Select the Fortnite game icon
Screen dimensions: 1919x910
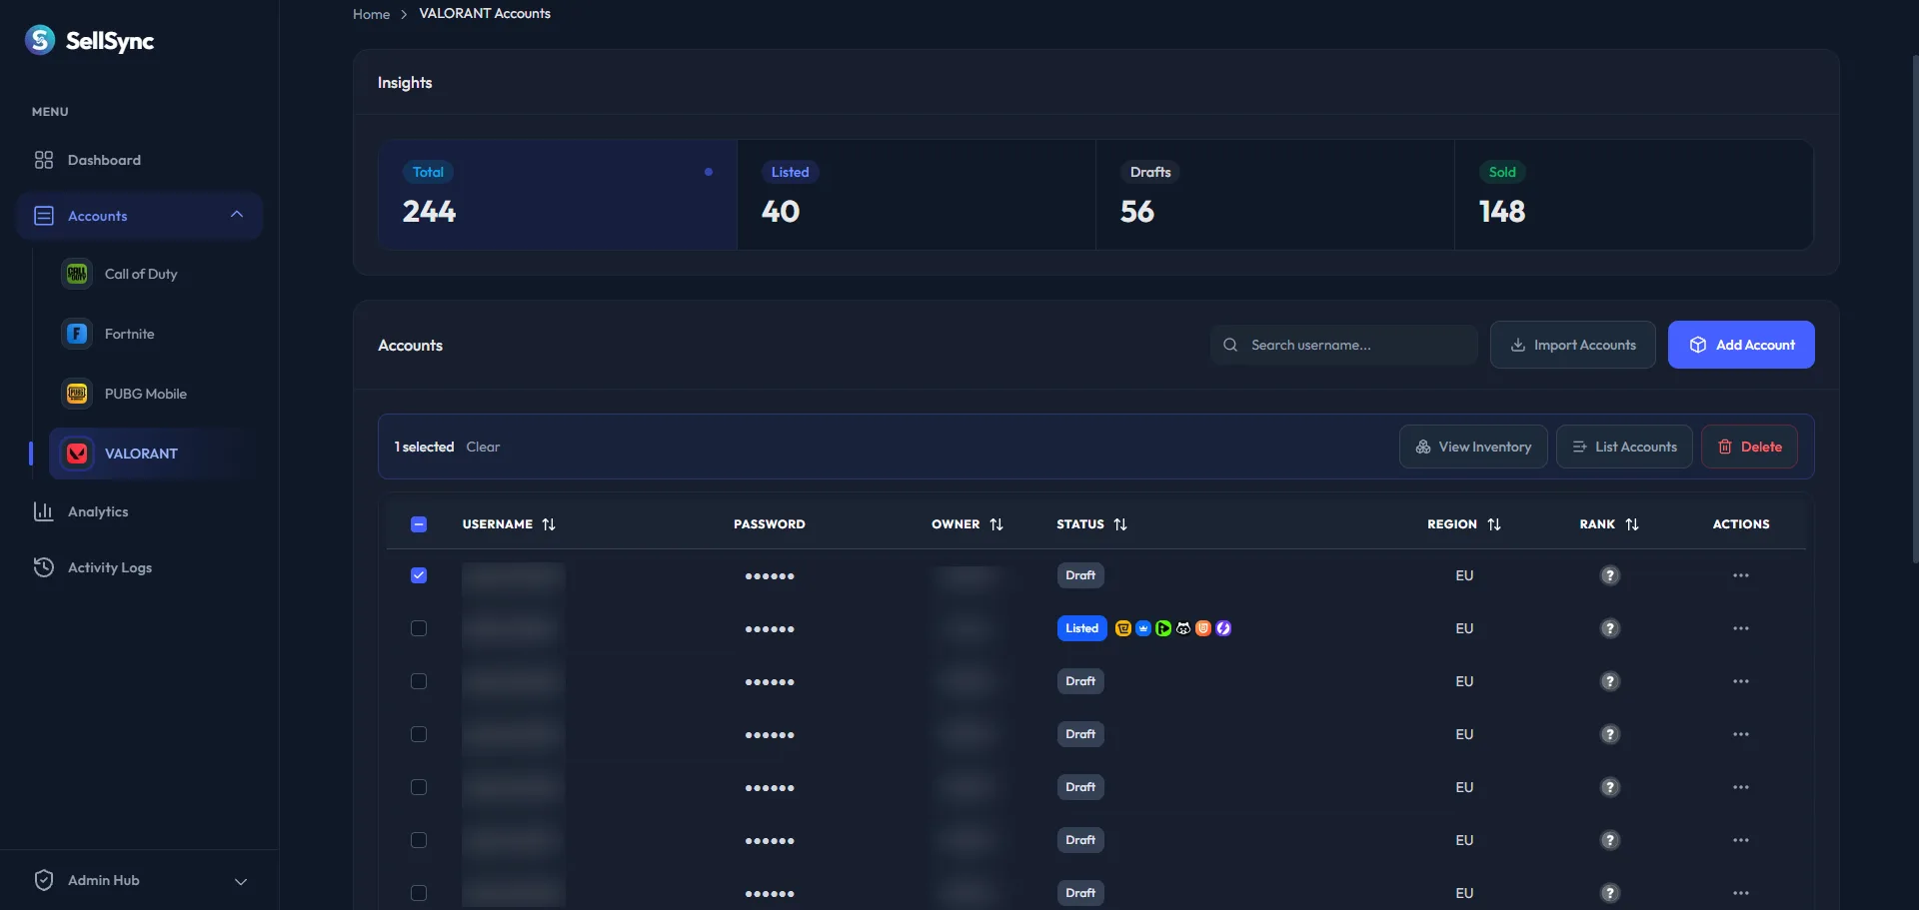click(x=77, y=334)
